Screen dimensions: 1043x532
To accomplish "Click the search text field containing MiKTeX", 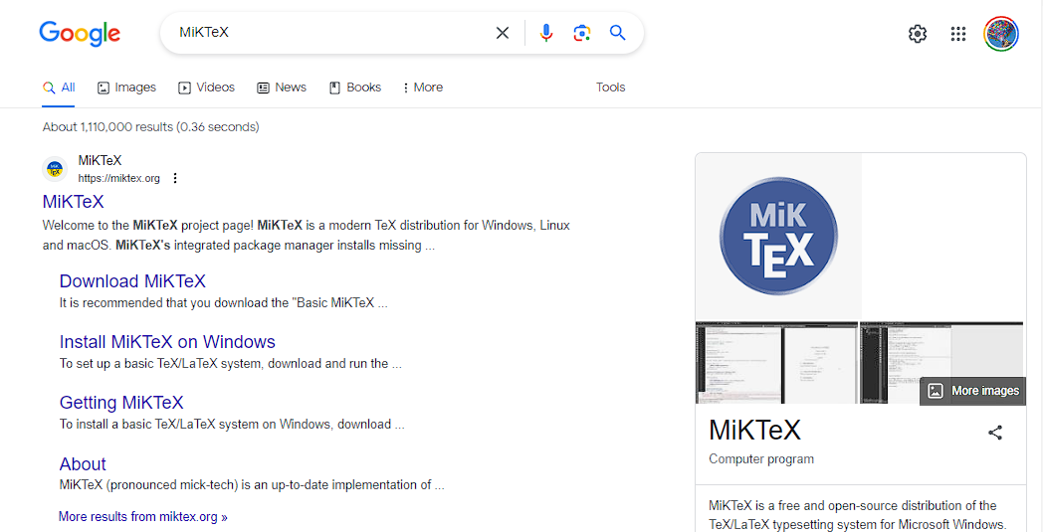I will pos(332,33).
